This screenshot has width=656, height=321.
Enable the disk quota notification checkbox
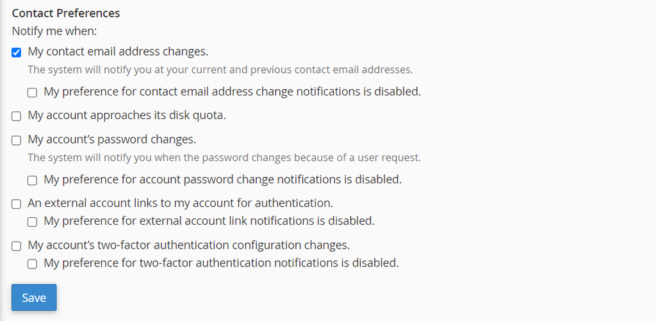point(17,117)
